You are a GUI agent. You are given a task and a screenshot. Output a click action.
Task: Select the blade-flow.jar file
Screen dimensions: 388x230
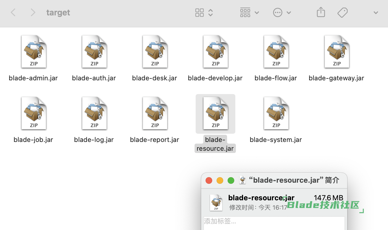(x=276, y=52)
